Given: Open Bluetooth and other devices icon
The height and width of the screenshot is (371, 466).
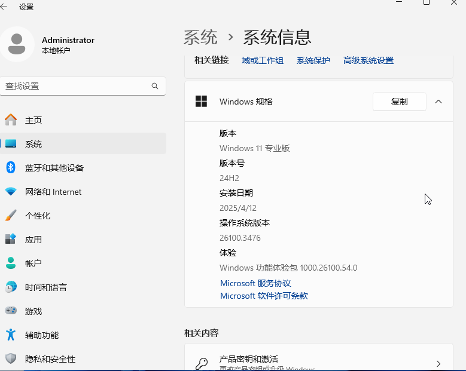Looking at the screenshot, I should pyautogui.click(x=11, y=168).
